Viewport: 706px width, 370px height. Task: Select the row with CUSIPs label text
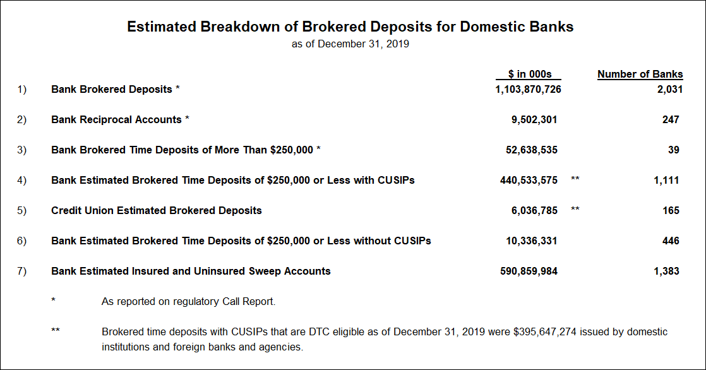click(x=233, y=180)
